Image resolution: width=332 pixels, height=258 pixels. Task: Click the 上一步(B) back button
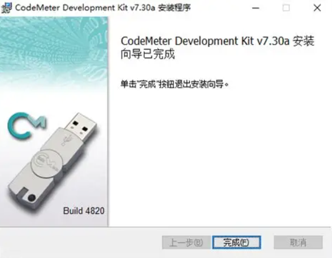click(x=186, y=242)
